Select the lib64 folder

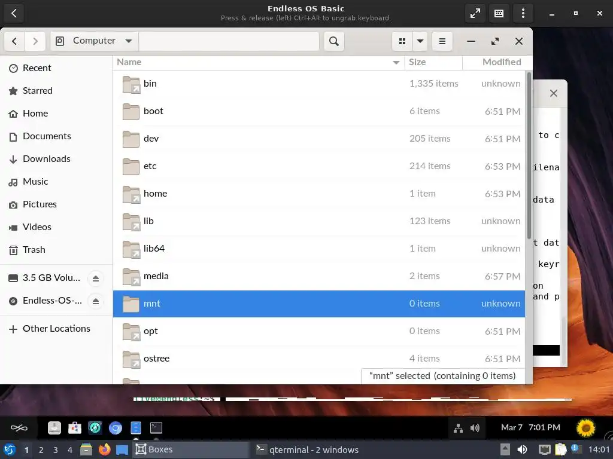tap(318, 249)
